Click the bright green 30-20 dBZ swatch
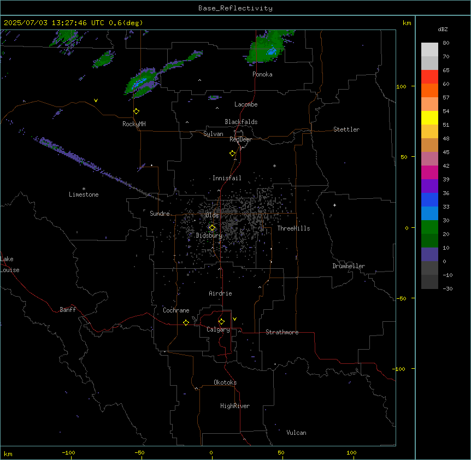The height and width of the screenshot is (460, 471). pos(429,227)
